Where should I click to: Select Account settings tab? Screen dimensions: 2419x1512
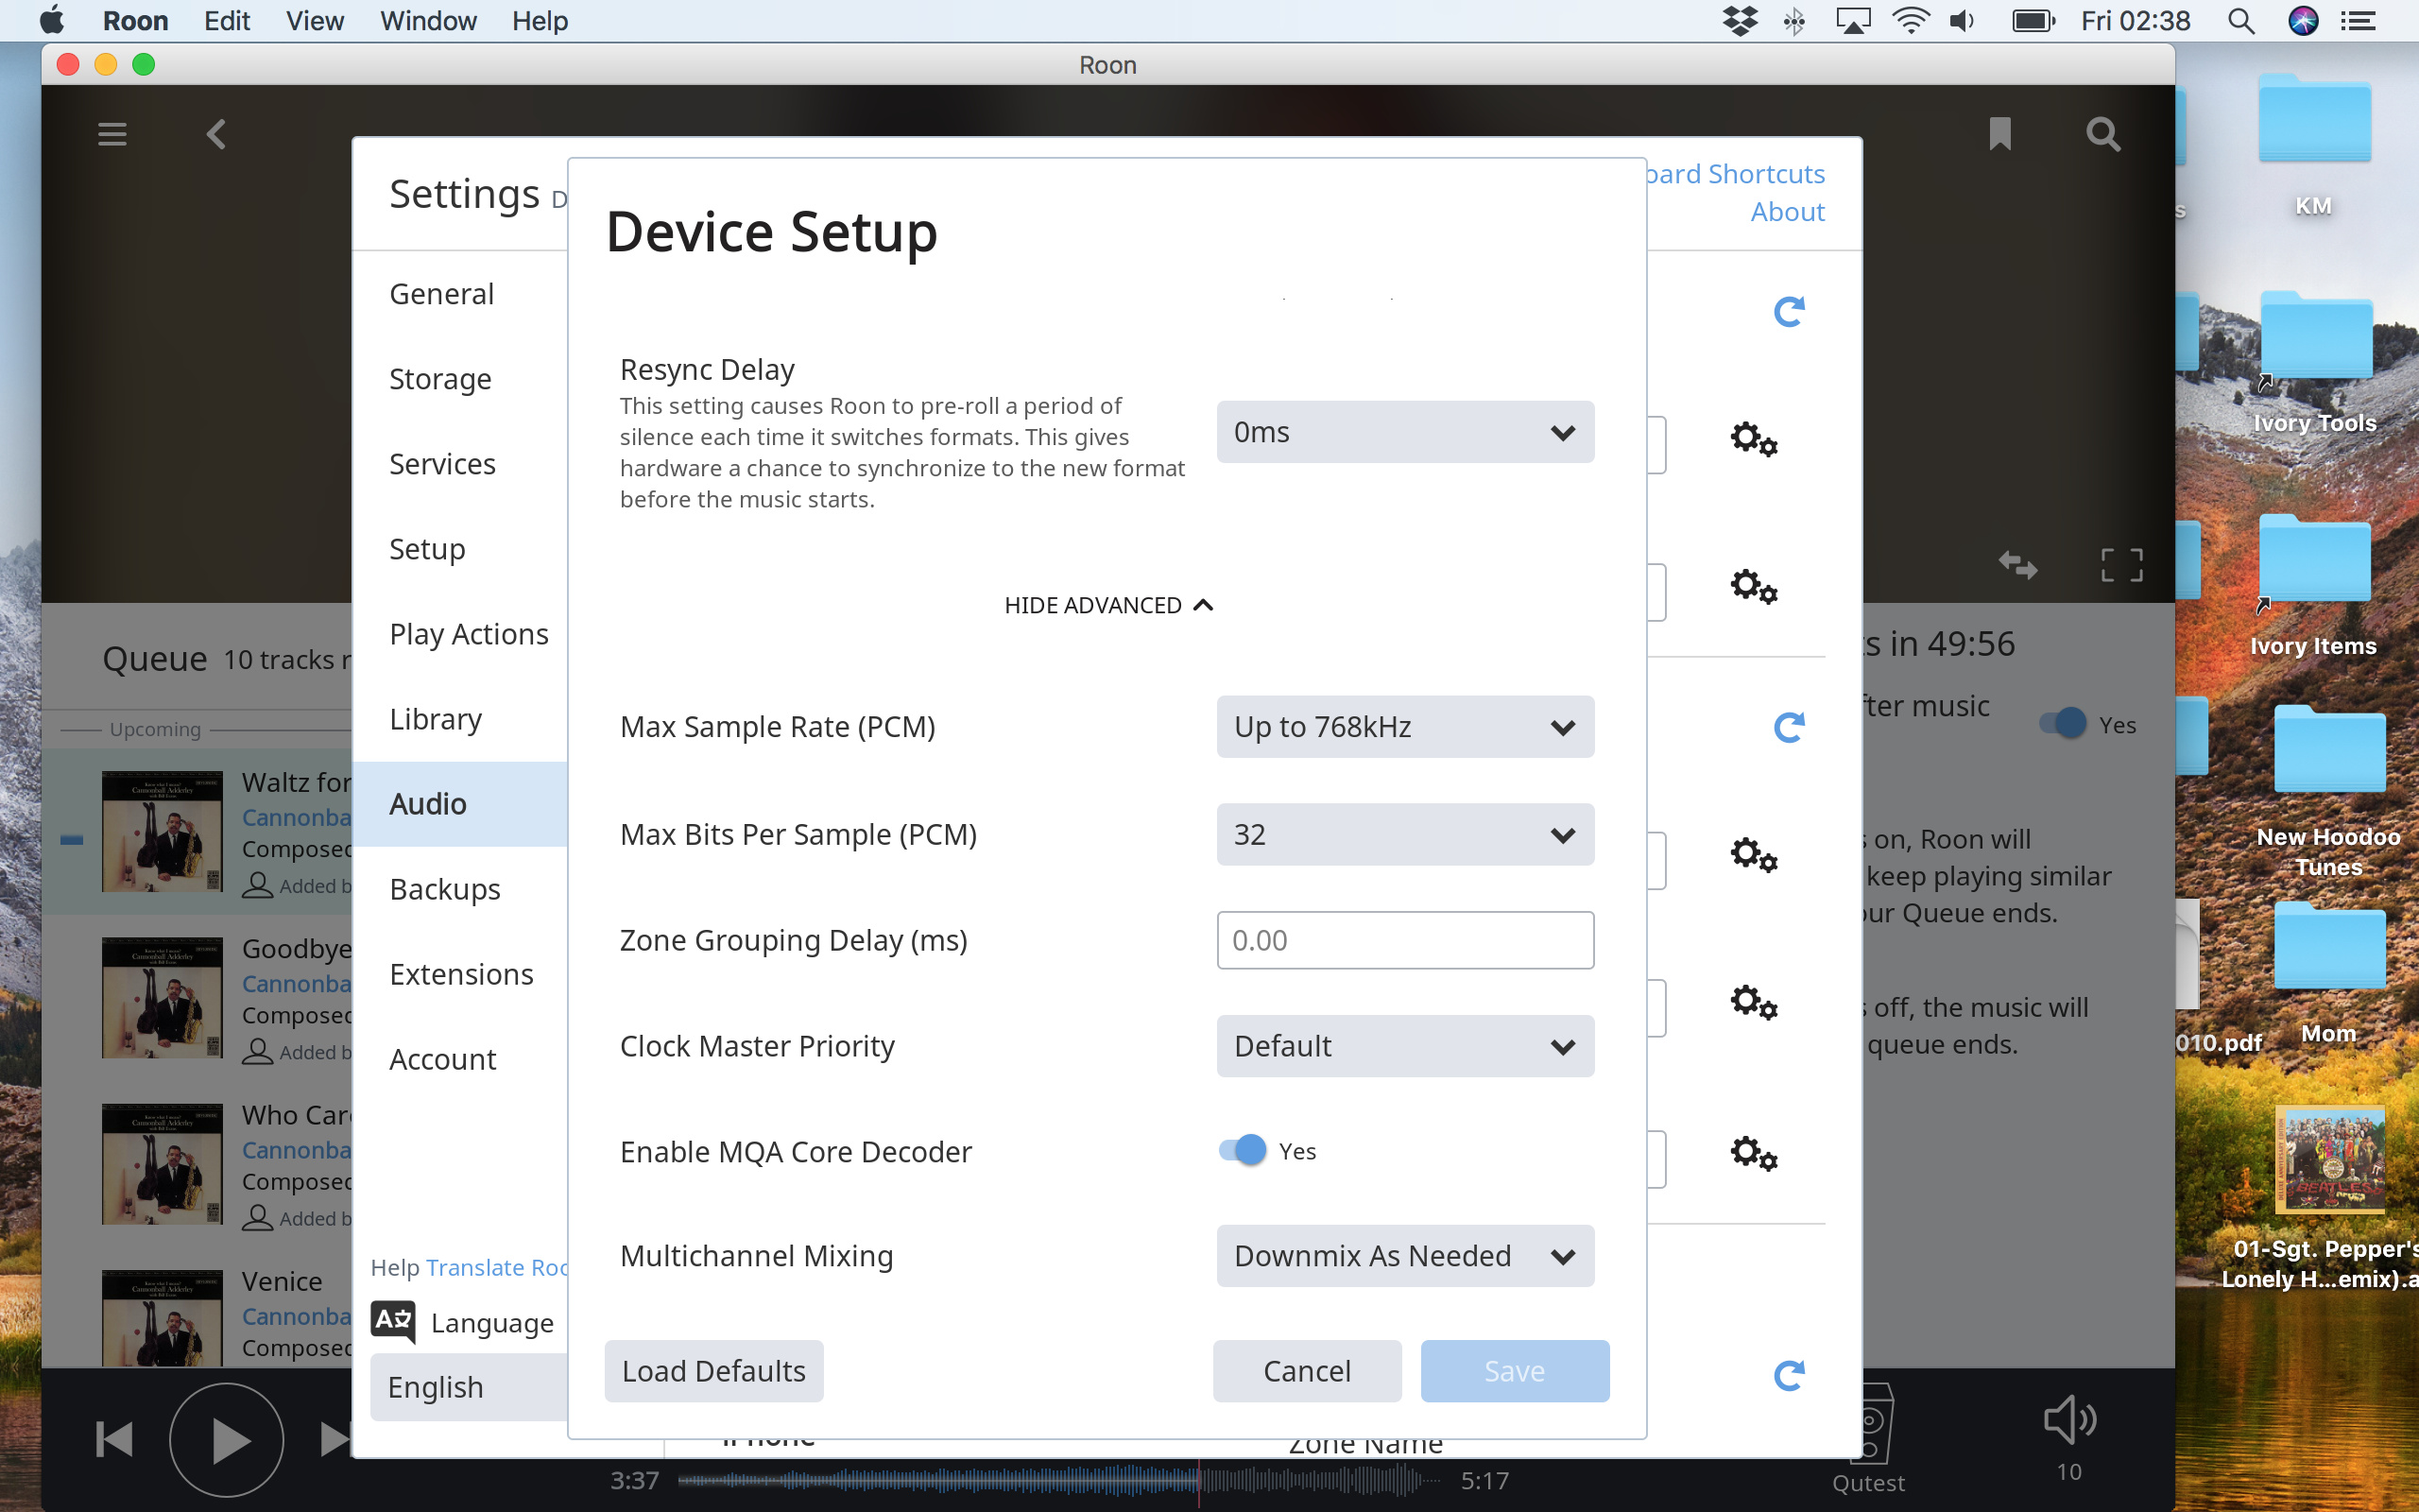click(460, 1059)
